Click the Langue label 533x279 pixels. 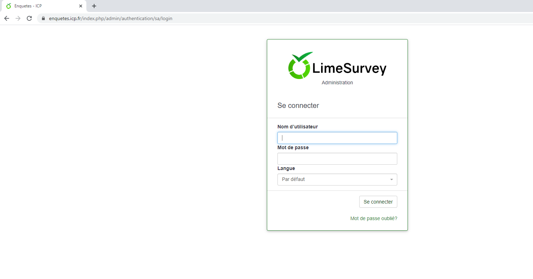coord(286,168)
